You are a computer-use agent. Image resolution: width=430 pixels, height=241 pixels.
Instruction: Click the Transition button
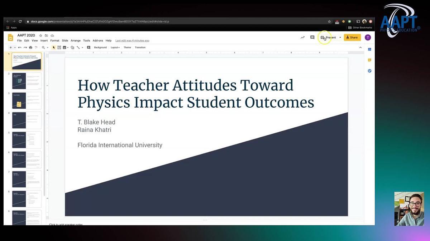click(140, 48)
